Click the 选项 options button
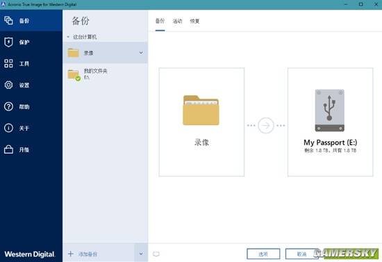The height and width of the screenshot is (262, 382). (x=263, y=254)
